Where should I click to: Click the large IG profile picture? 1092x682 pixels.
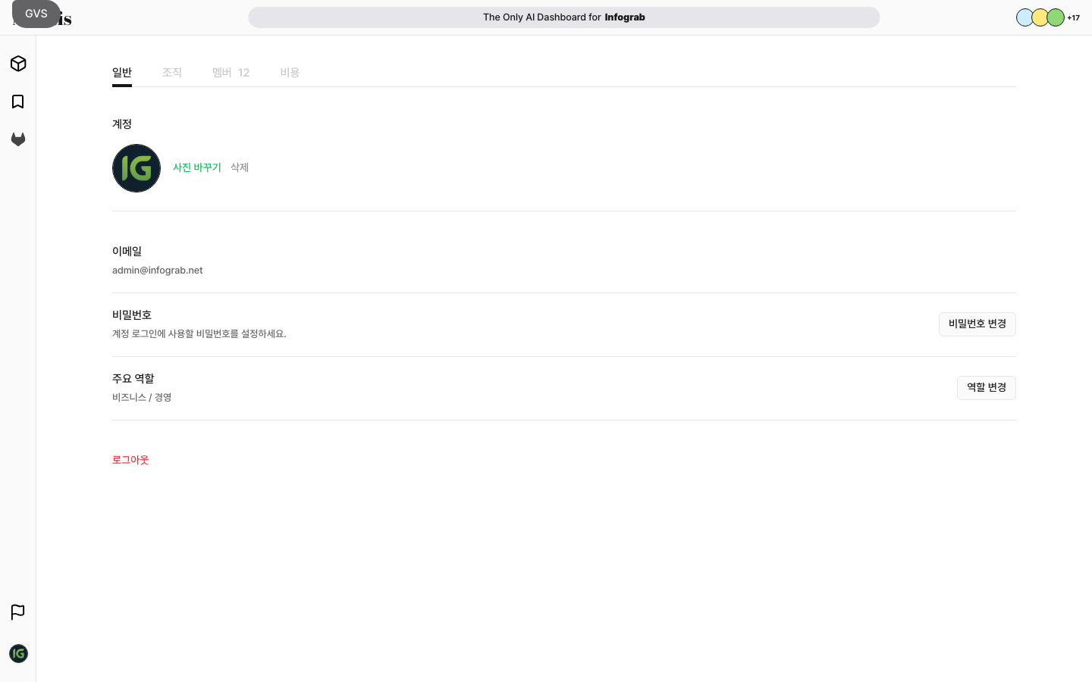click(136, 168)
